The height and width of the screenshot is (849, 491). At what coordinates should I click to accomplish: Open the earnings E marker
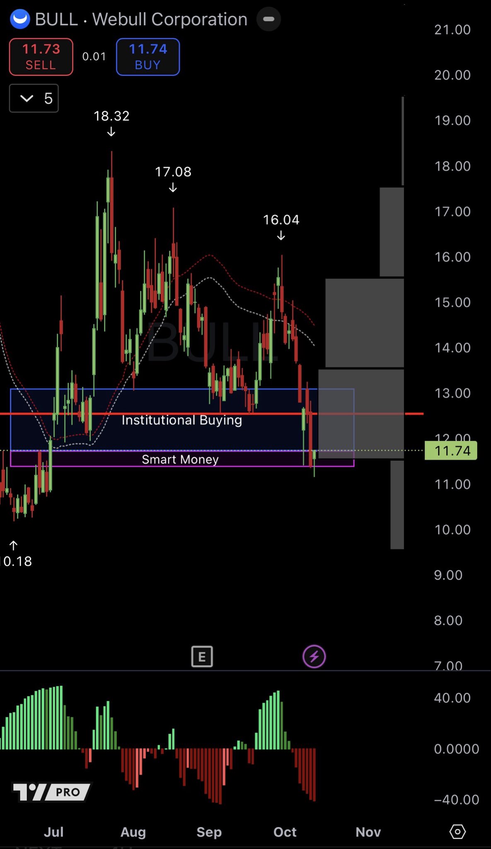click(x=202, y=657)
